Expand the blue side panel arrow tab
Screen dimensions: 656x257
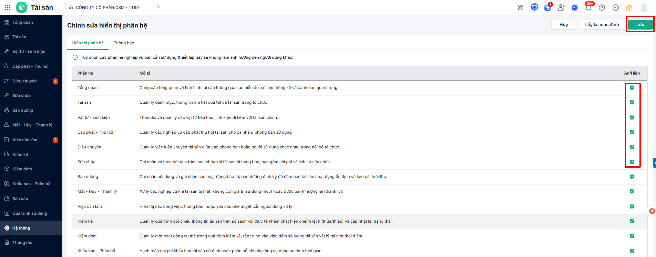click(654, 163)
